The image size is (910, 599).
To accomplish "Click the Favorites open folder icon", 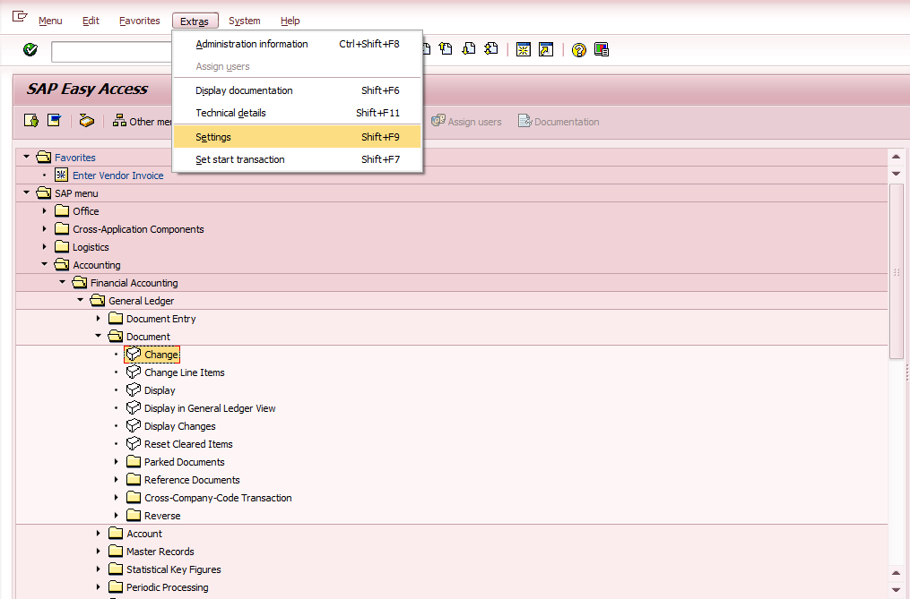I will 44,157.
